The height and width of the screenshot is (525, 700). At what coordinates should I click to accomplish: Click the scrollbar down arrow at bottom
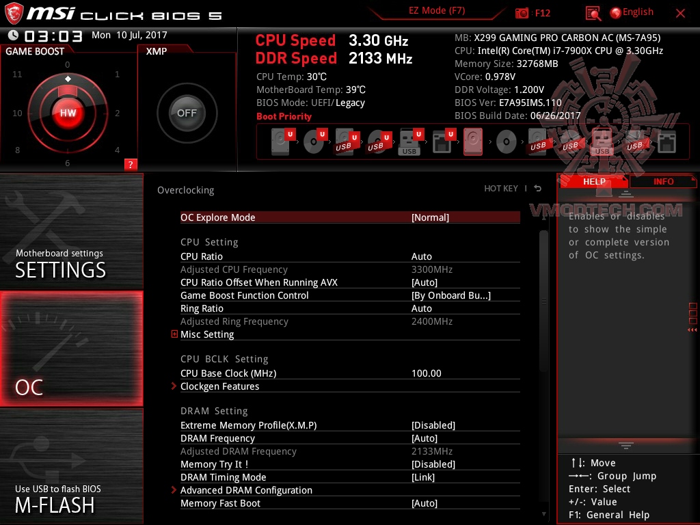pos(543,514)
